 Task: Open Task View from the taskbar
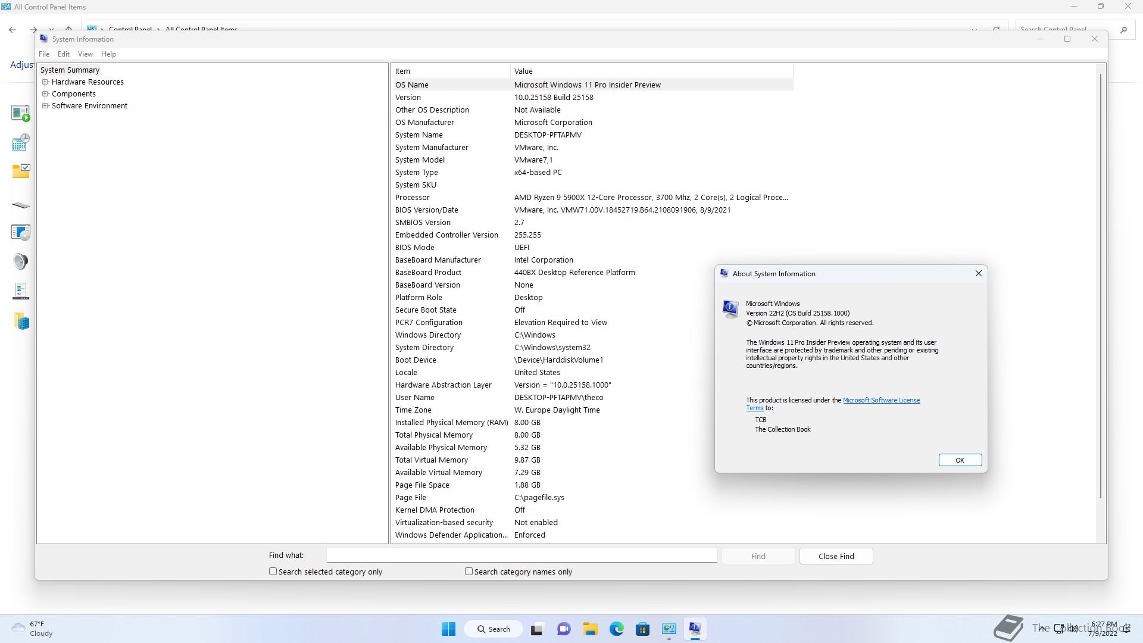[538, 629]
